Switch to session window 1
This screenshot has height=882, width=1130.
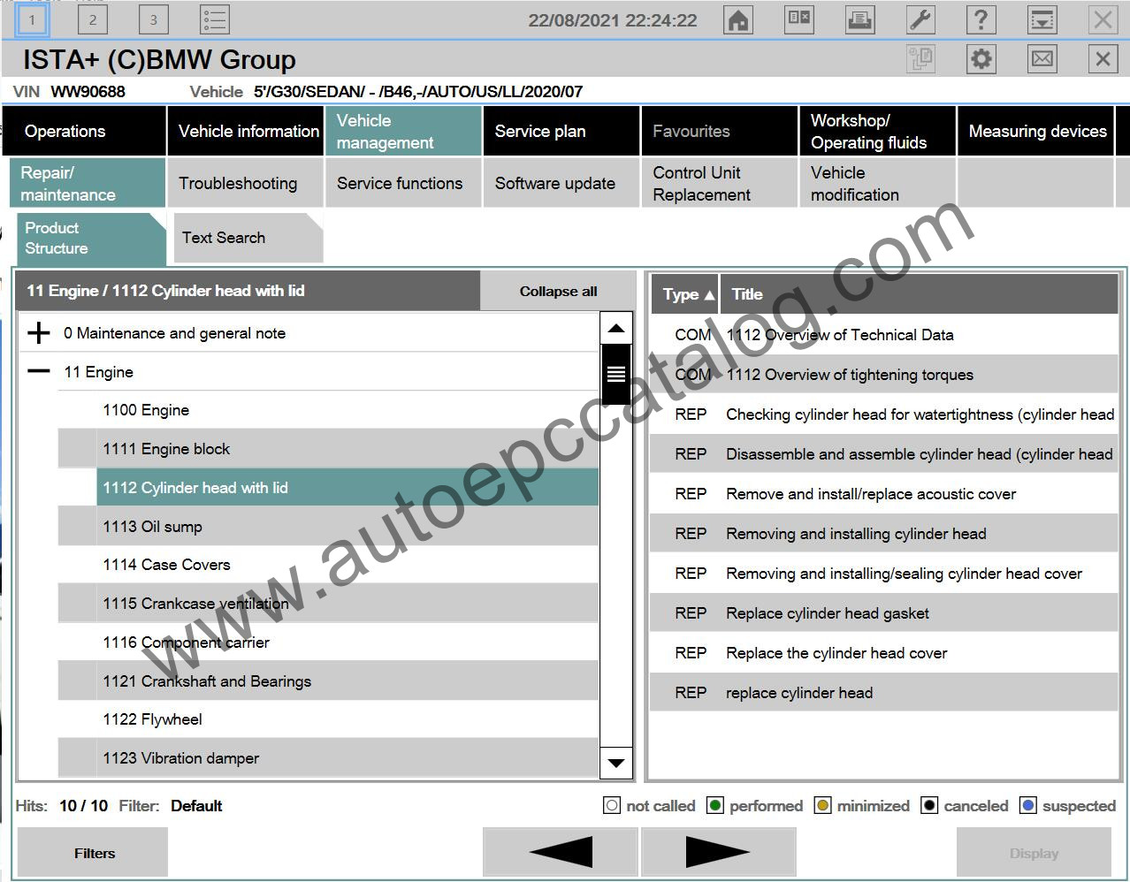(x=32, y=19)
